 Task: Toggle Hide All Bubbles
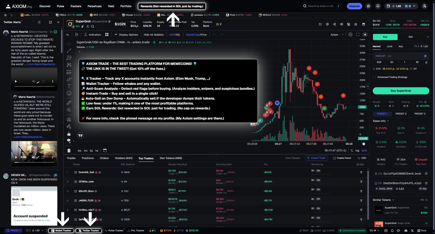(154, 35)
